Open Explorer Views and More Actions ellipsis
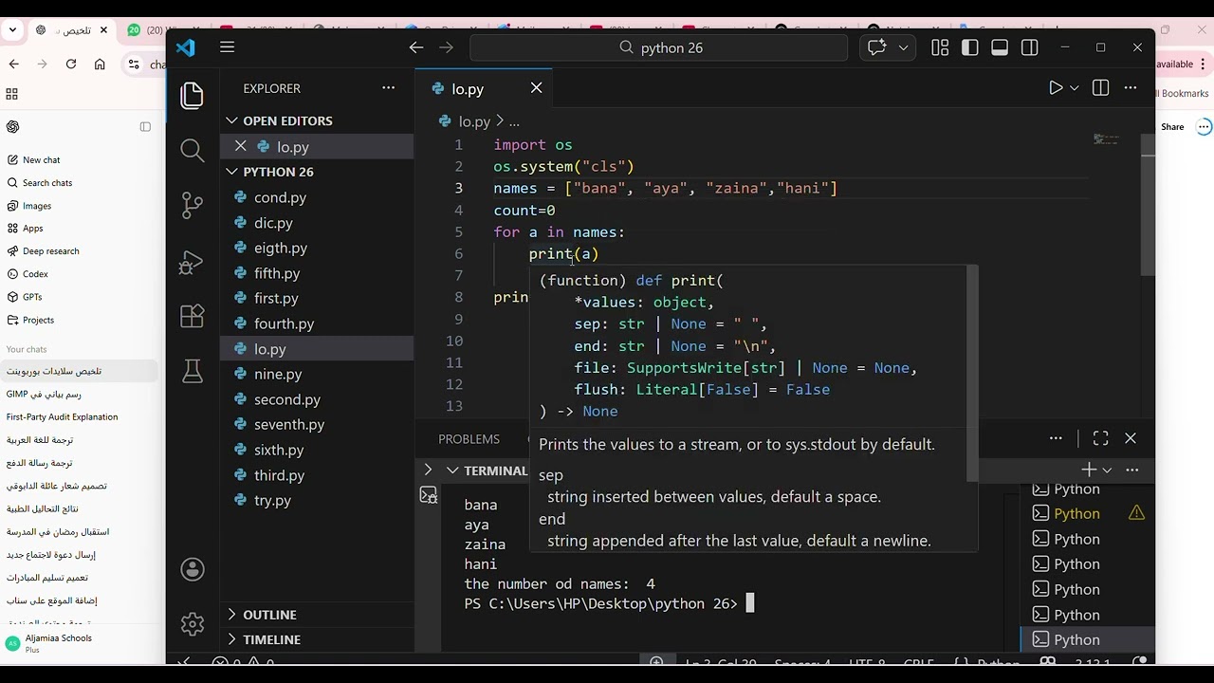 pyautogui.click(x=388, y=87)
